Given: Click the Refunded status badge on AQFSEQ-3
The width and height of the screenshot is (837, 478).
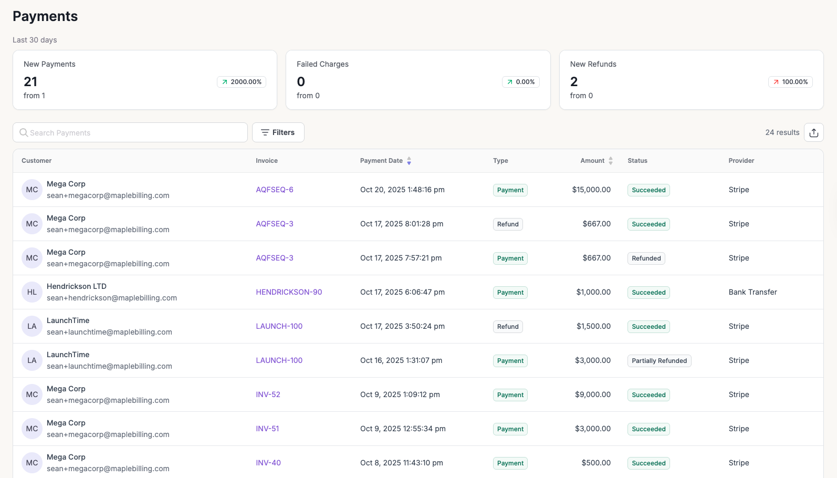Looking at the screenshot, I should coord(646,258).
